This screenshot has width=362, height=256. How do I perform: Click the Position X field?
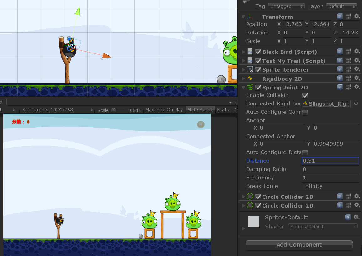point(293,24)
